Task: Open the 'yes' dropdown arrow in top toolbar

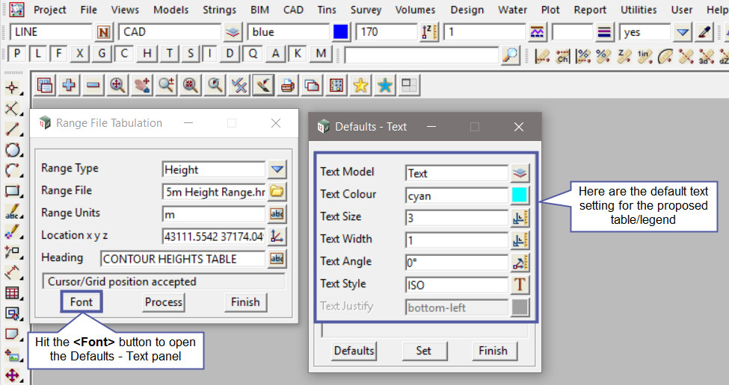Action: pos(682,32)
